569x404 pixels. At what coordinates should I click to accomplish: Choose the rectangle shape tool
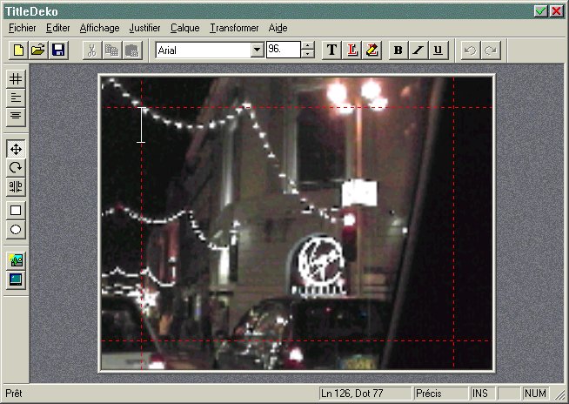[16, 211]
